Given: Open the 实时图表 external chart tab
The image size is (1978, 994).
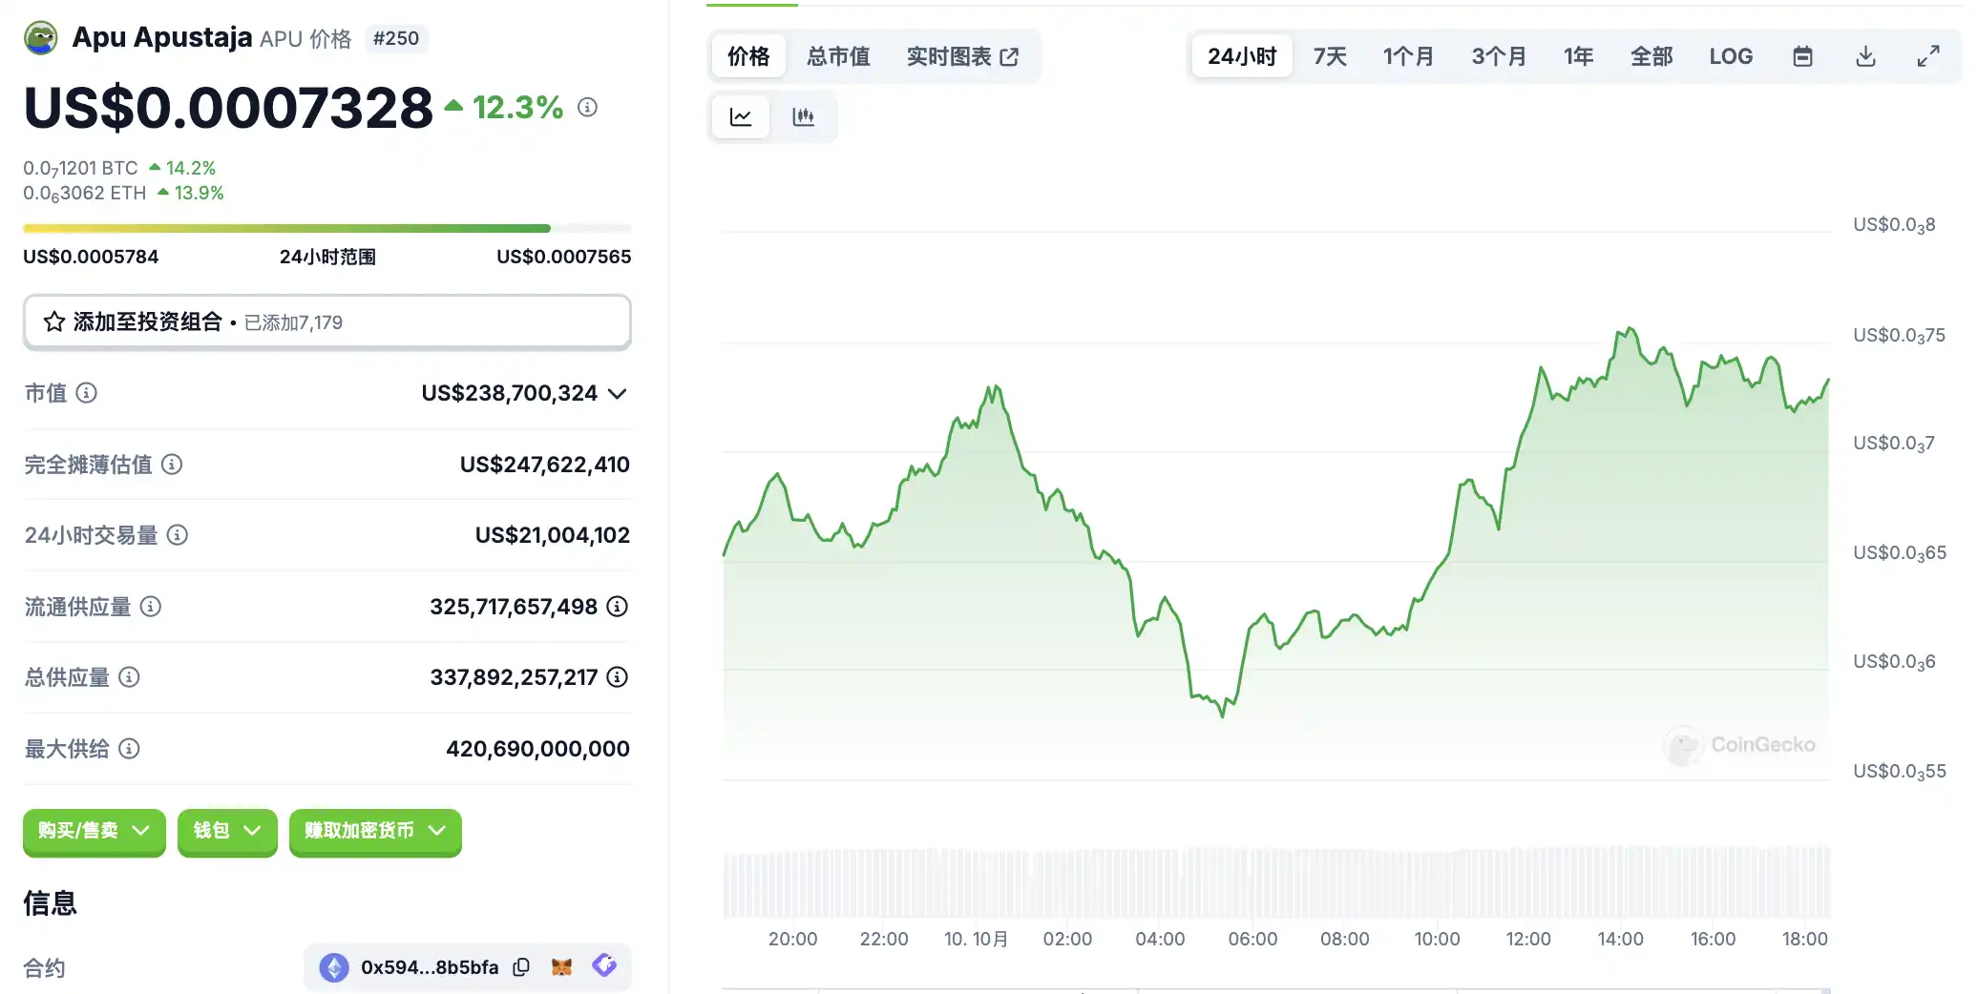Looking at the screenshot, I should (x=961, y=56).
